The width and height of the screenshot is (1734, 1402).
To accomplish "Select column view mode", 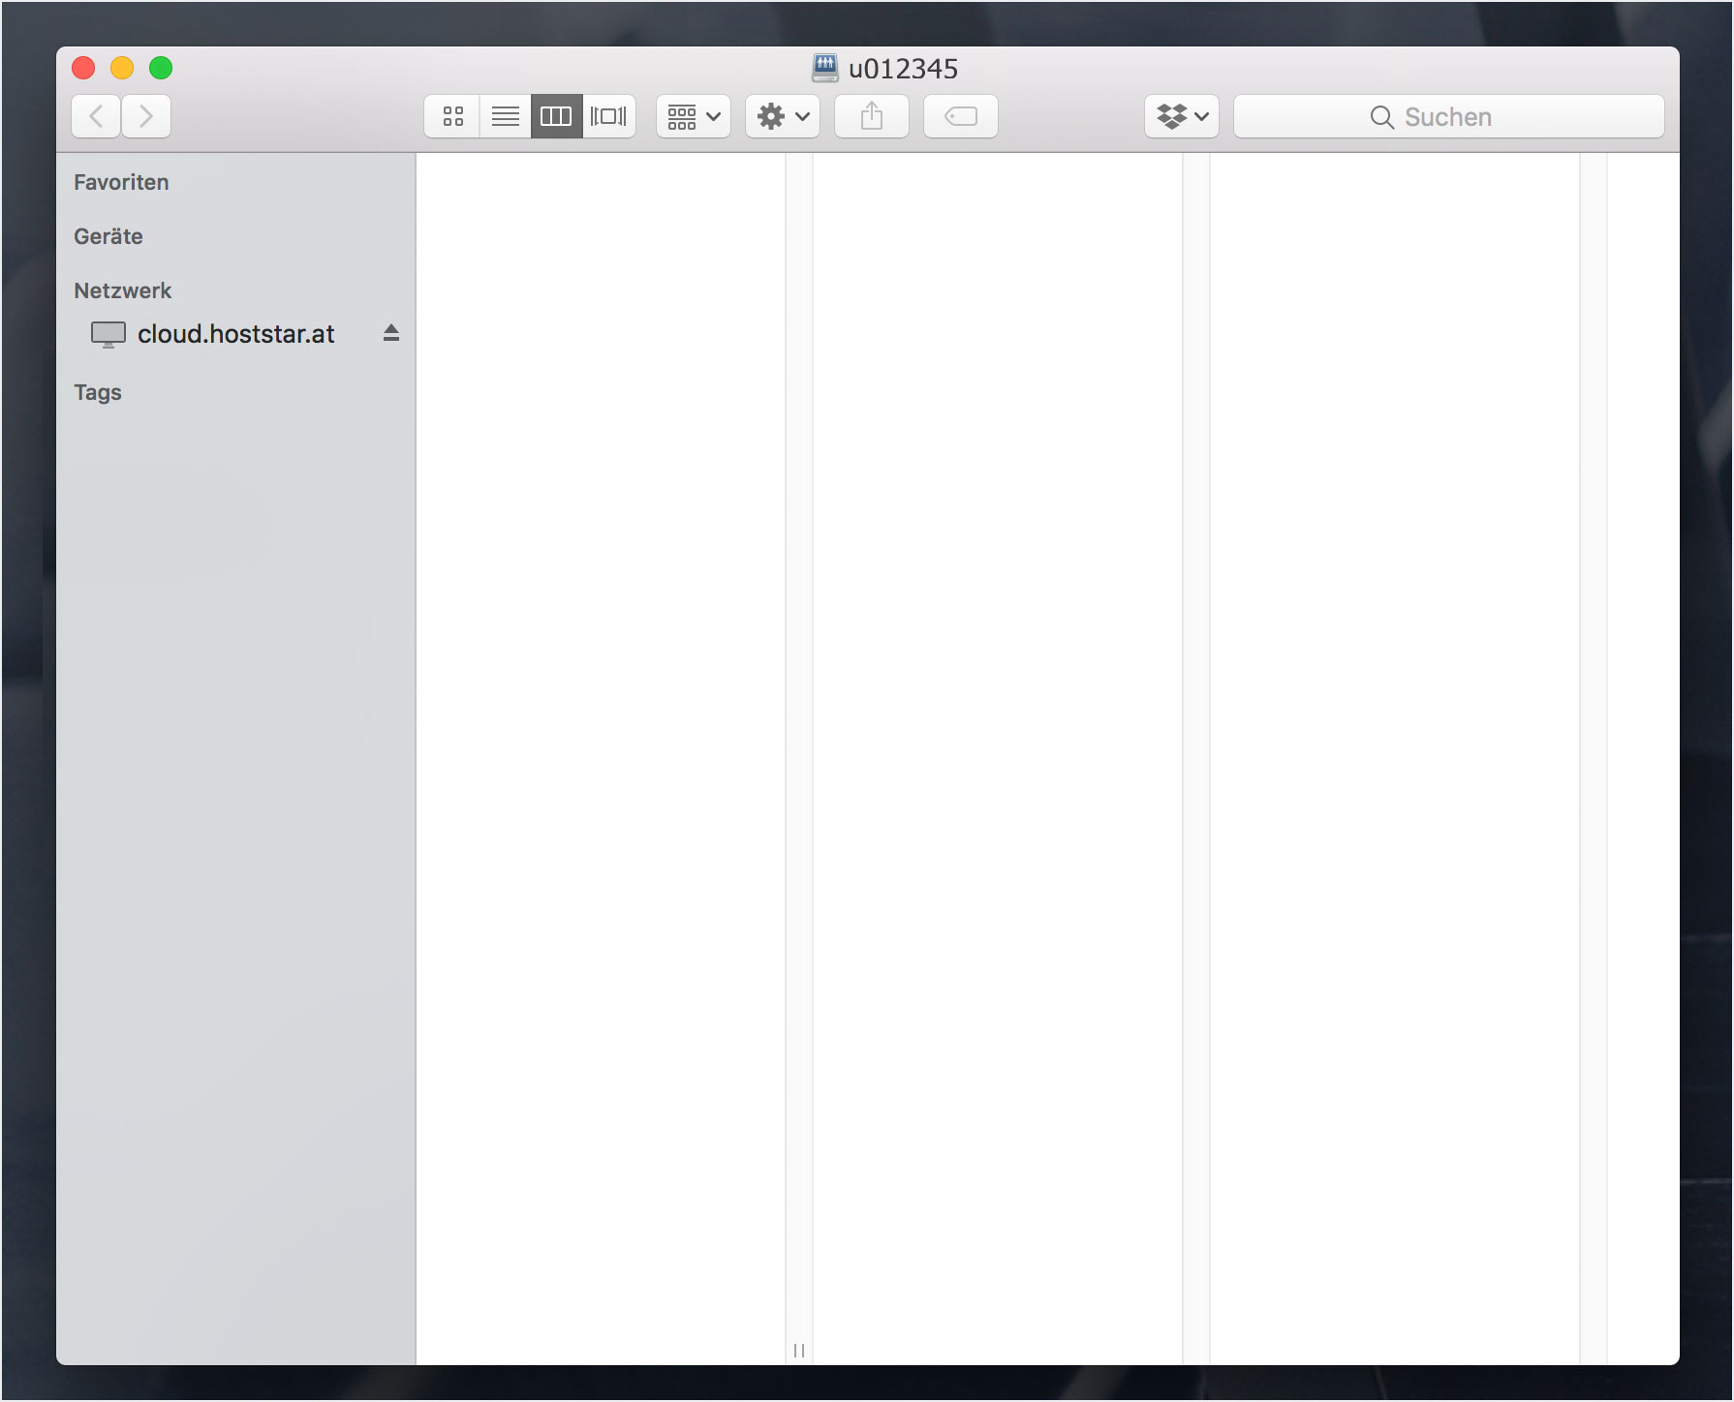I will pos(556,117).
